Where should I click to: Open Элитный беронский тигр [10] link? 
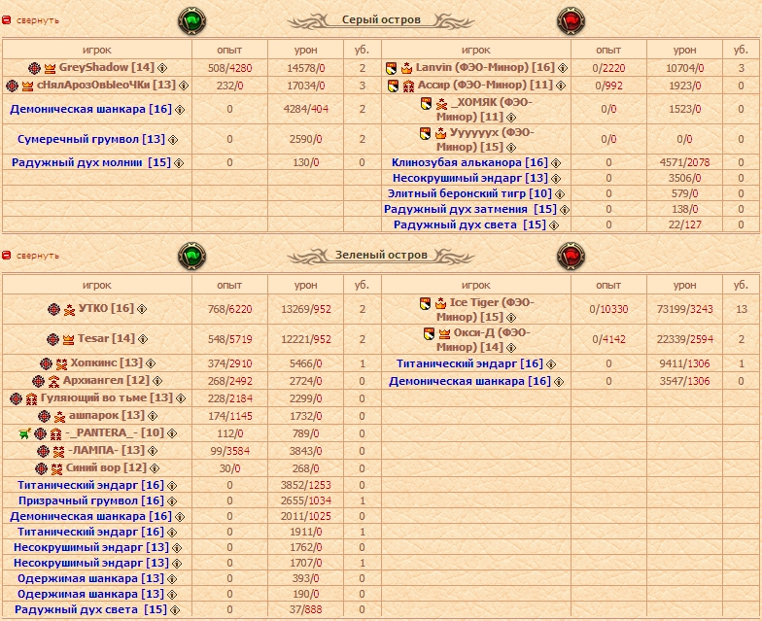pyautogui.click(x=469, y=194)
